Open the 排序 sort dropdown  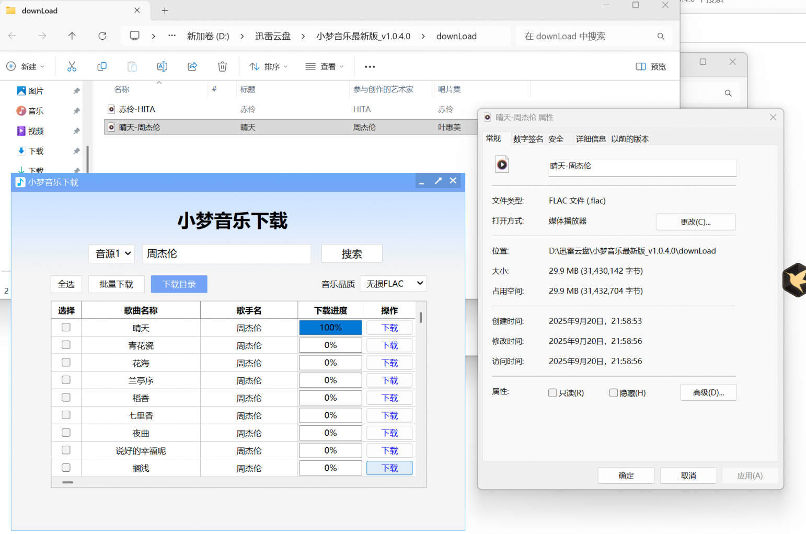point(269,67)
